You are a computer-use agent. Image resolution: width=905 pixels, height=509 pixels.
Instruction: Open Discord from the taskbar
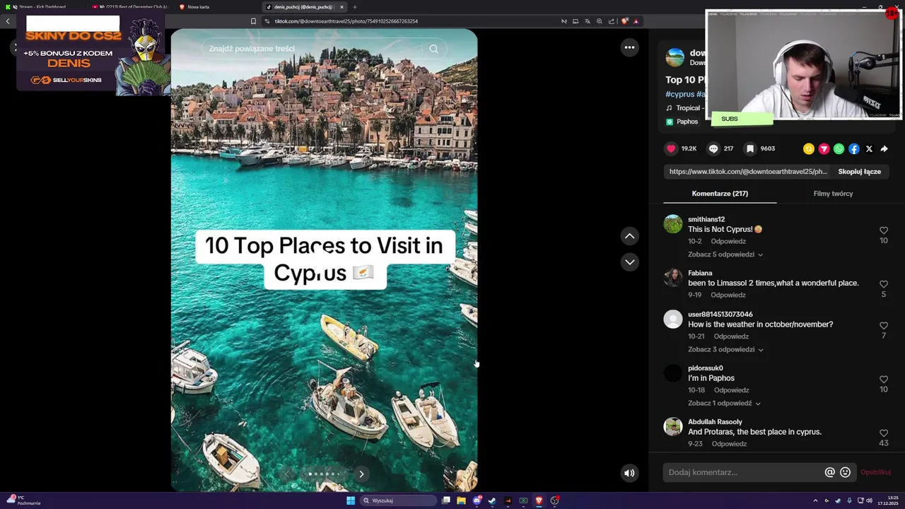point(477,501)
